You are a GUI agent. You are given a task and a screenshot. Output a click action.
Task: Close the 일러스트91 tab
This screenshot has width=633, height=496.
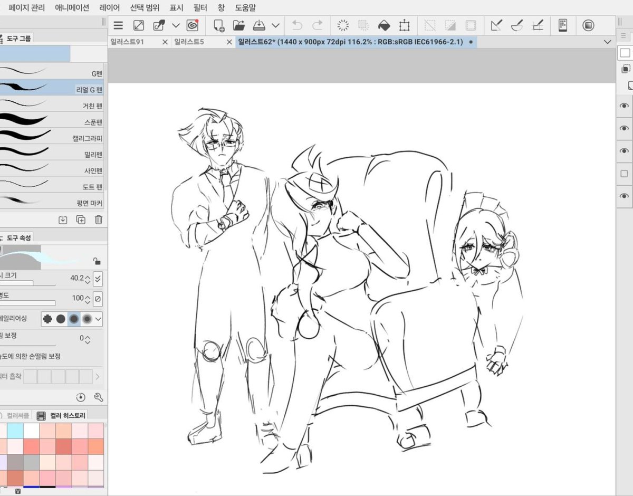pos(165,42)
